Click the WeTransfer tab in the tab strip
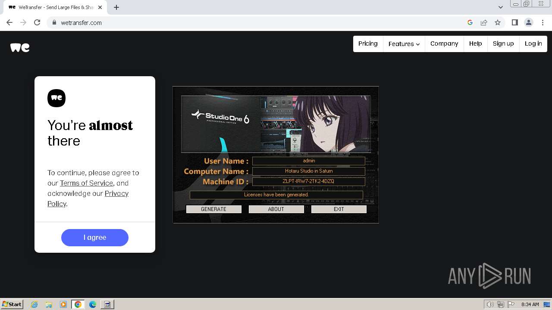Viewport: 552px width, 310px height. [x=55, y=7]
